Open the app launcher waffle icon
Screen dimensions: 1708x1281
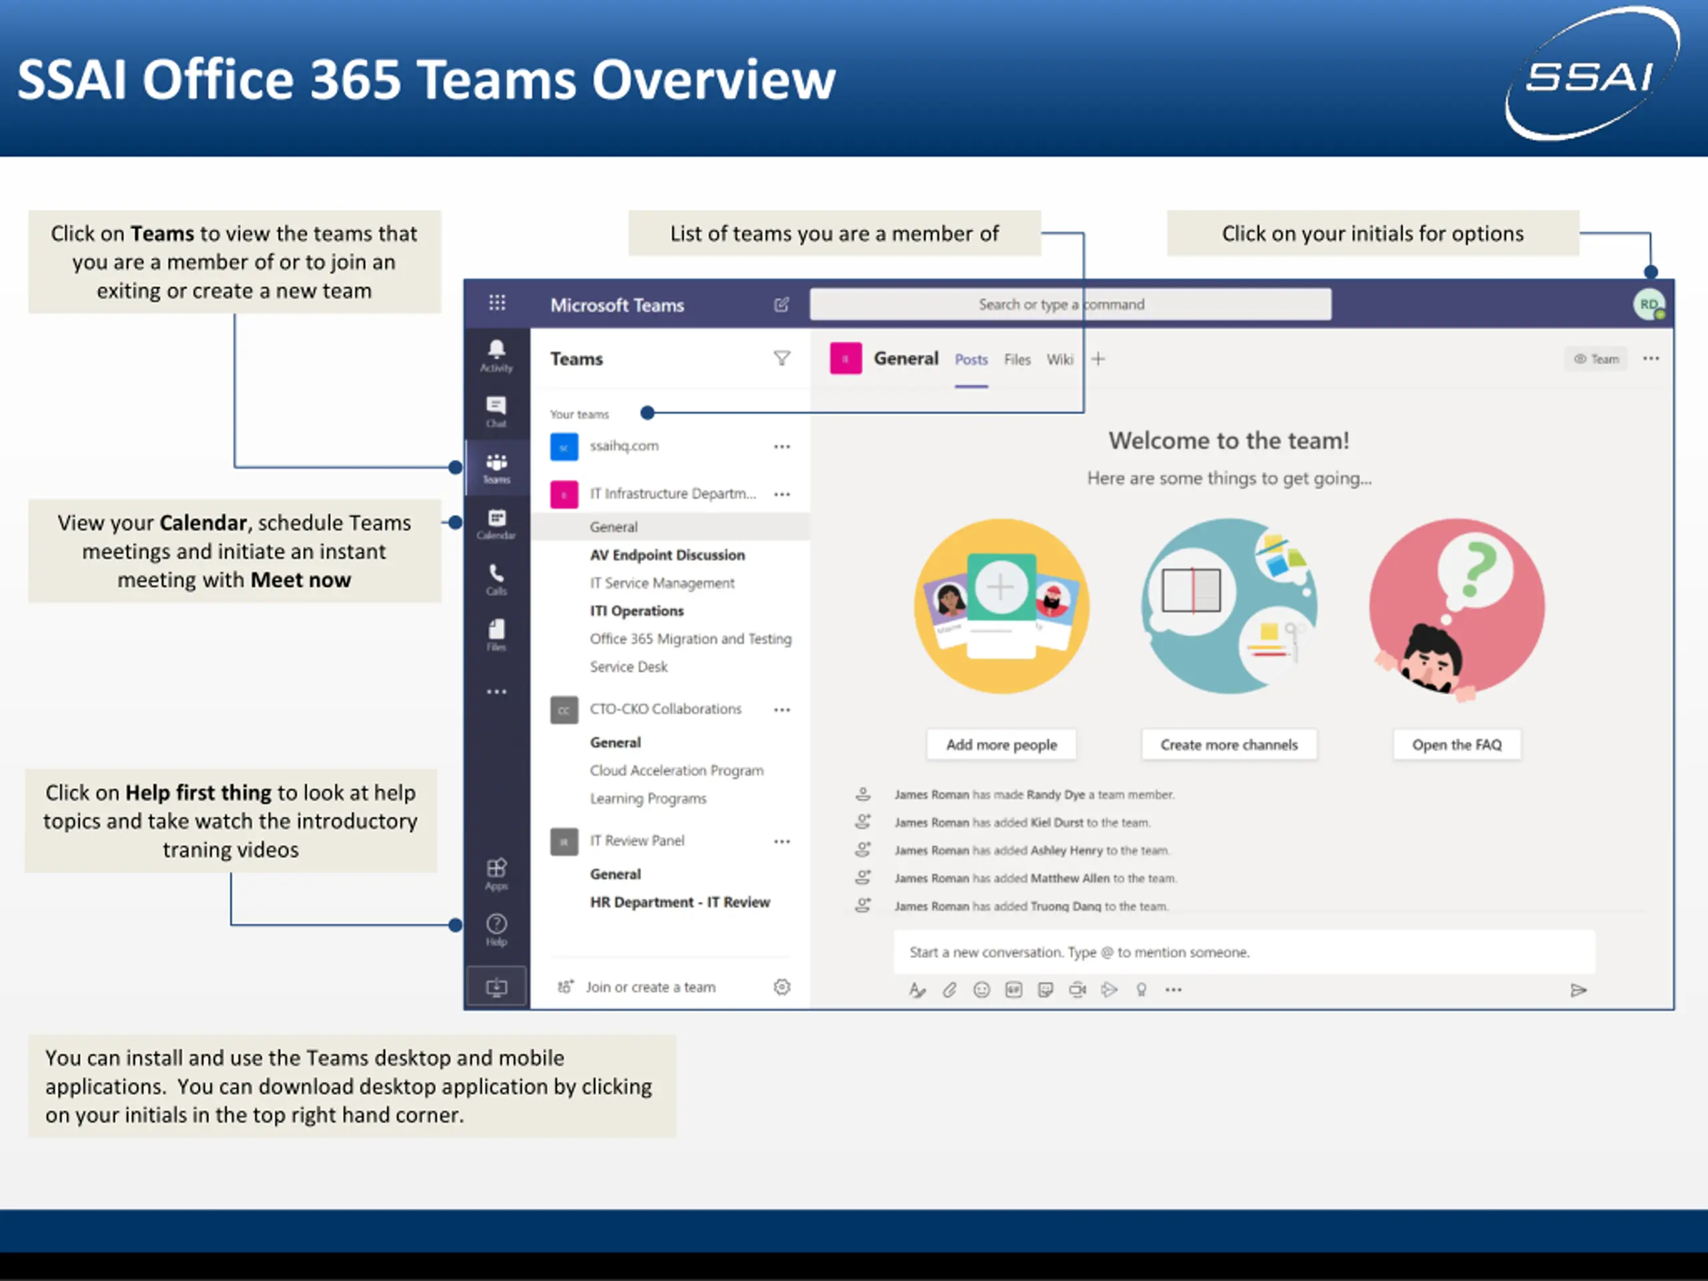pos(497,303)
